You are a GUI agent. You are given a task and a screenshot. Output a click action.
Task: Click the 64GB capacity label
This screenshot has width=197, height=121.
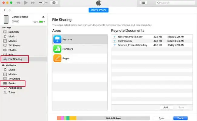15,21
